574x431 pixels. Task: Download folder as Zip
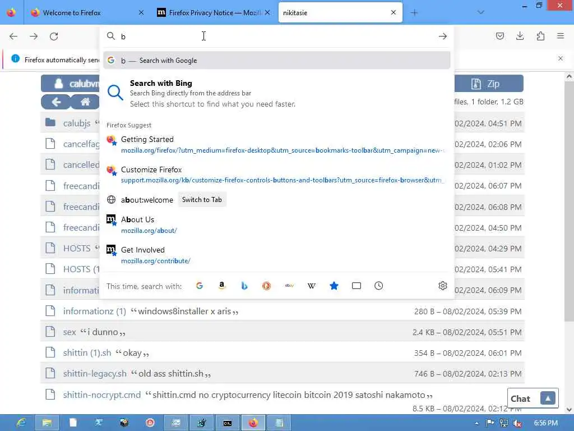(x=489, y=84)
